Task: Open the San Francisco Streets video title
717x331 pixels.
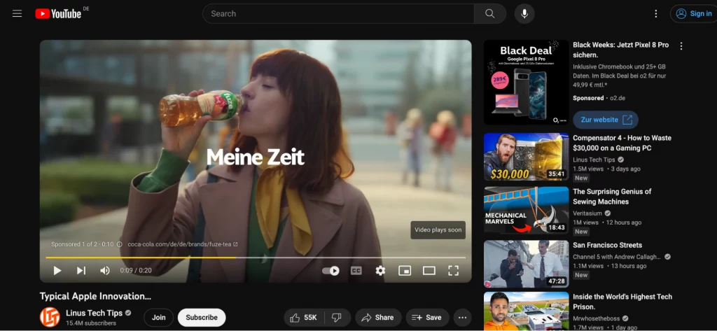Action: (x=607, y=245)
